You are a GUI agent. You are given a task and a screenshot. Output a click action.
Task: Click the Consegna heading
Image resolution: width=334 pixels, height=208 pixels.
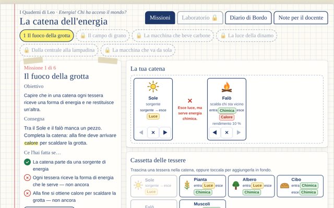[34, 119]
